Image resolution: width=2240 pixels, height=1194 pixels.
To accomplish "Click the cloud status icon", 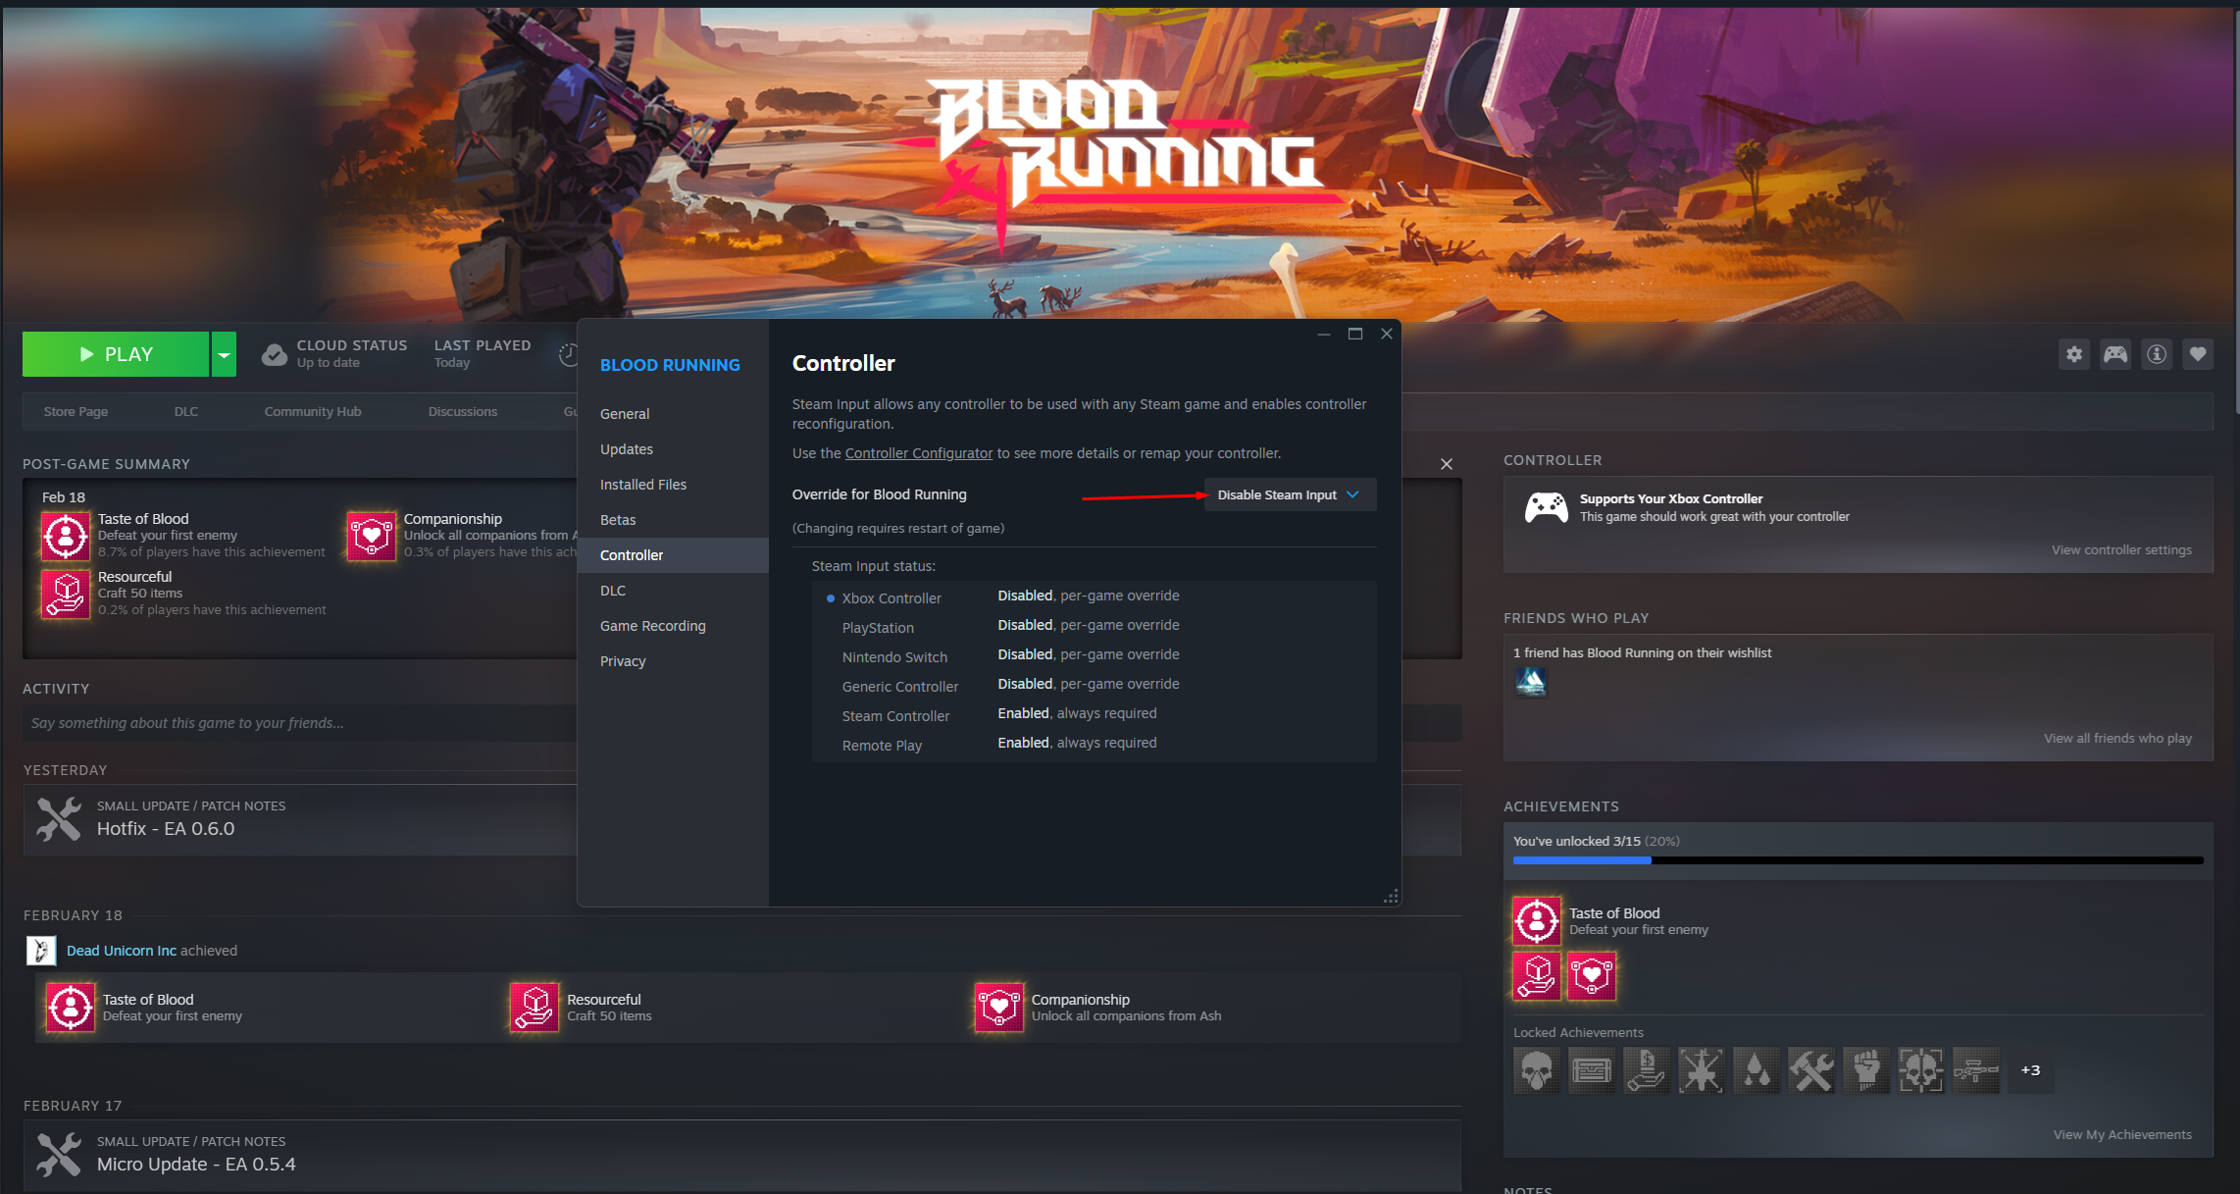I will coord(275,354).
